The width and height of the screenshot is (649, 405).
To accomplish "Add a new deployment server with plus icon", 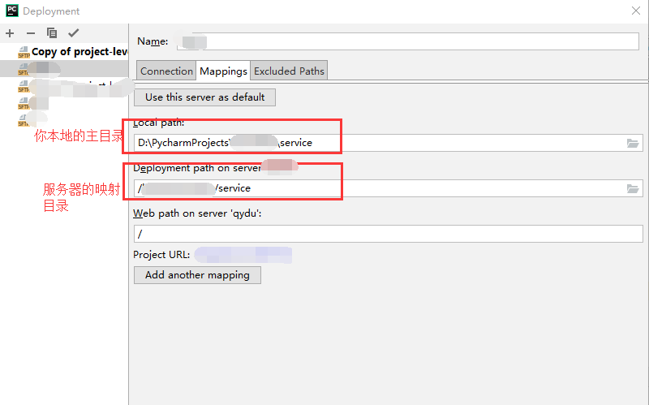I will click(x=10, y=33).
